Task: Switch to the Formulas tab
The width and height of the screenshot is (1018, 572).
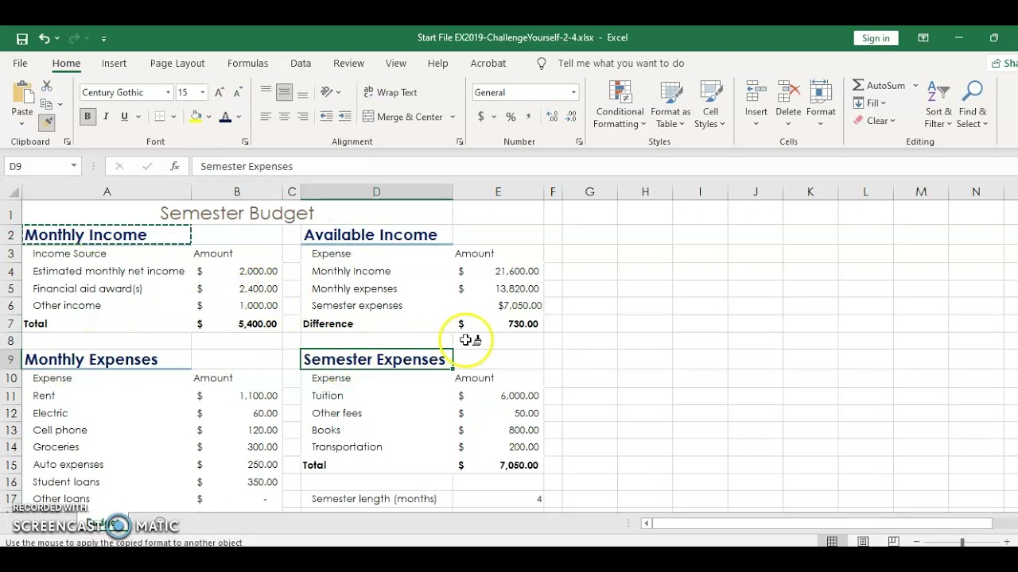Action: click(x=247, y=63)
